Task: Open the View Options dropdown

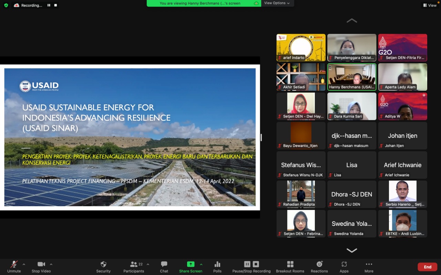Action: [277, 3]
